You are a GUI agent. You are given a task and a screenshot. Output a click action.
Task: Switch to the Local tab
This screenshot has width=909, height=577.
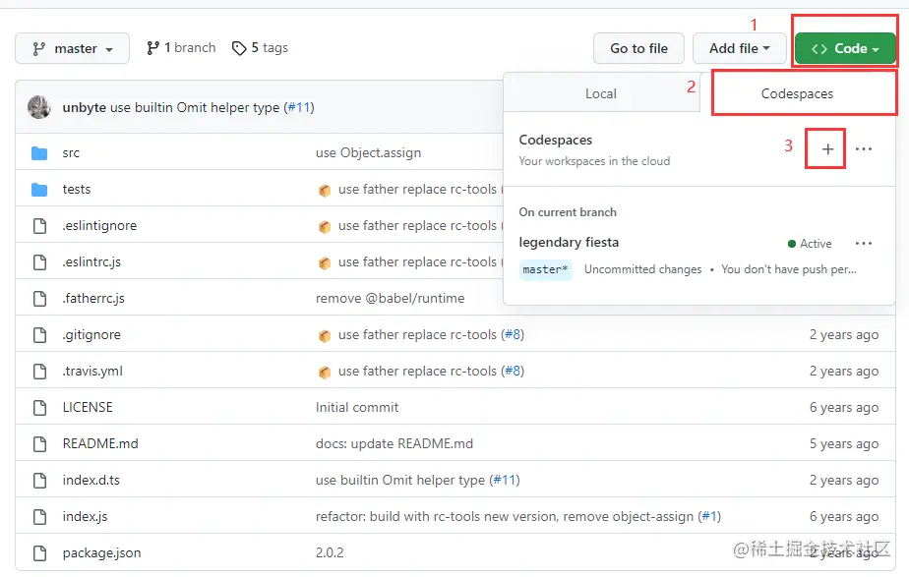tap(601, 94)
